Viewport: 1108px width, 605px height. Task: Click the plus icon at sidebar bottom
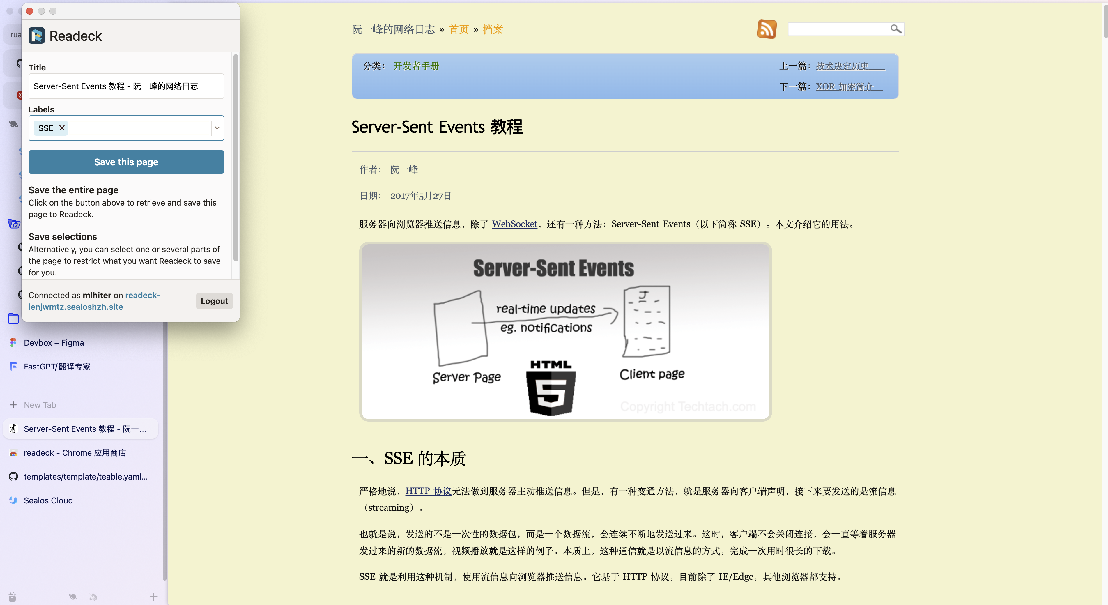coord(153,597)
